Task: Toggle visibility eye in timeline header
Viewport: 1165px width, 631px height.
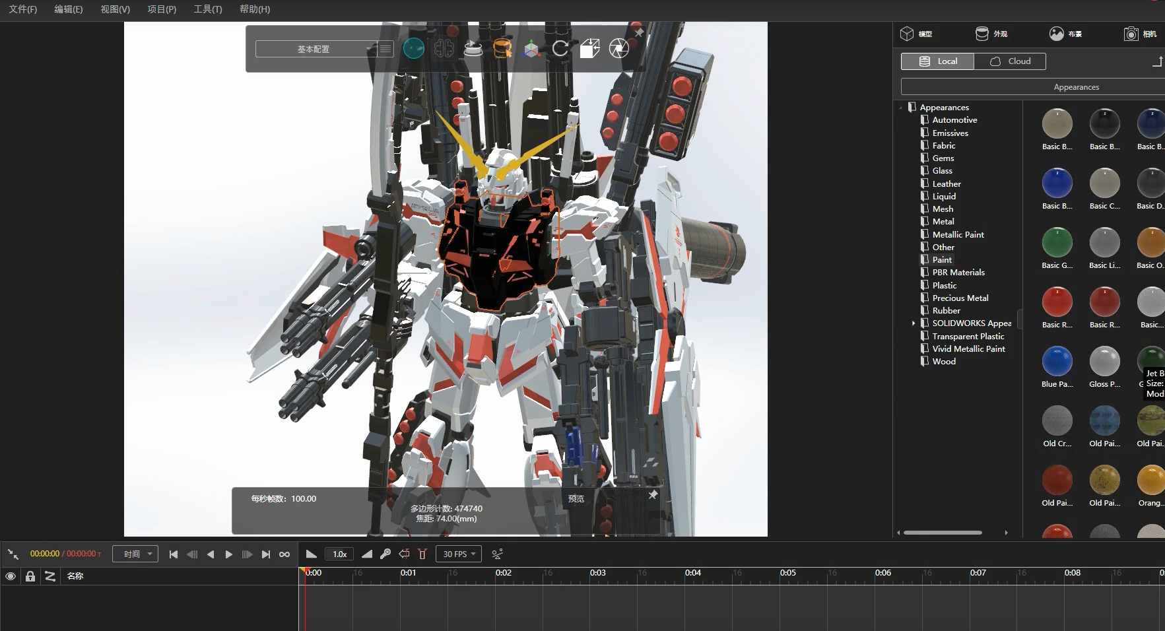Action: (x=11, y=576)
